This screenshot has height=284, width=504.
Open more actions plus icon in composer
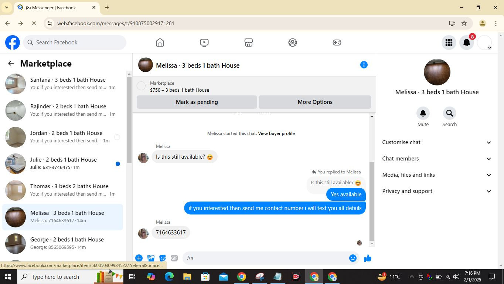(139, 258)
